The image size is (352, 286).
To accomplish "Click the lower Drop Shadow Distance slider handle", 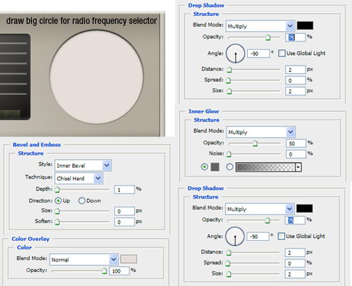I will point(228,253).
